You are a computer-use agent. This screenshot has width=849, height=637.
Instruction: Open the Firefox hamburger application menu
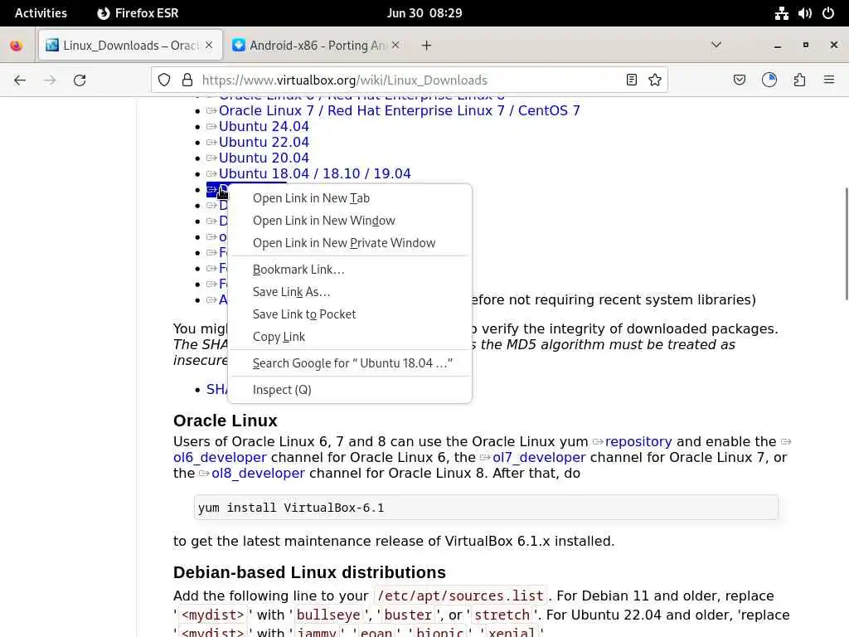(829, 80)
